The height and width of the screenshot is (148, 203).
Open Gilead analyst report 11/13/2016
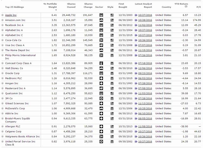pos(145,104)
